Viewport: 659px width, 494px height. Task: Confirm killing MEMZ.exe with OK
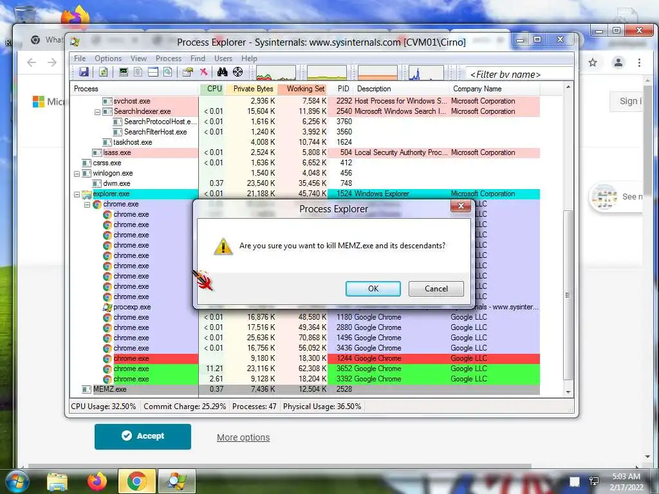pyautogui.click(x=373, y=289)
